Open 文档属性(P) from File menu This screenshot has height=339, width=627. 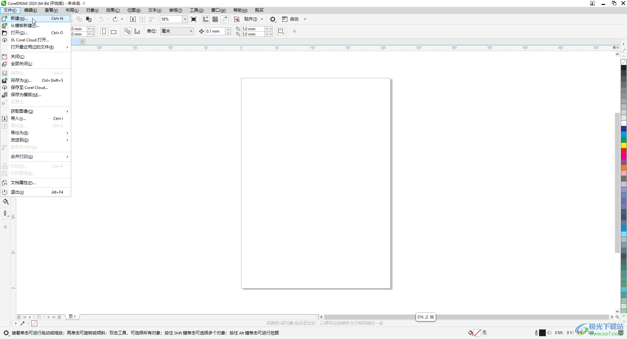36,183
